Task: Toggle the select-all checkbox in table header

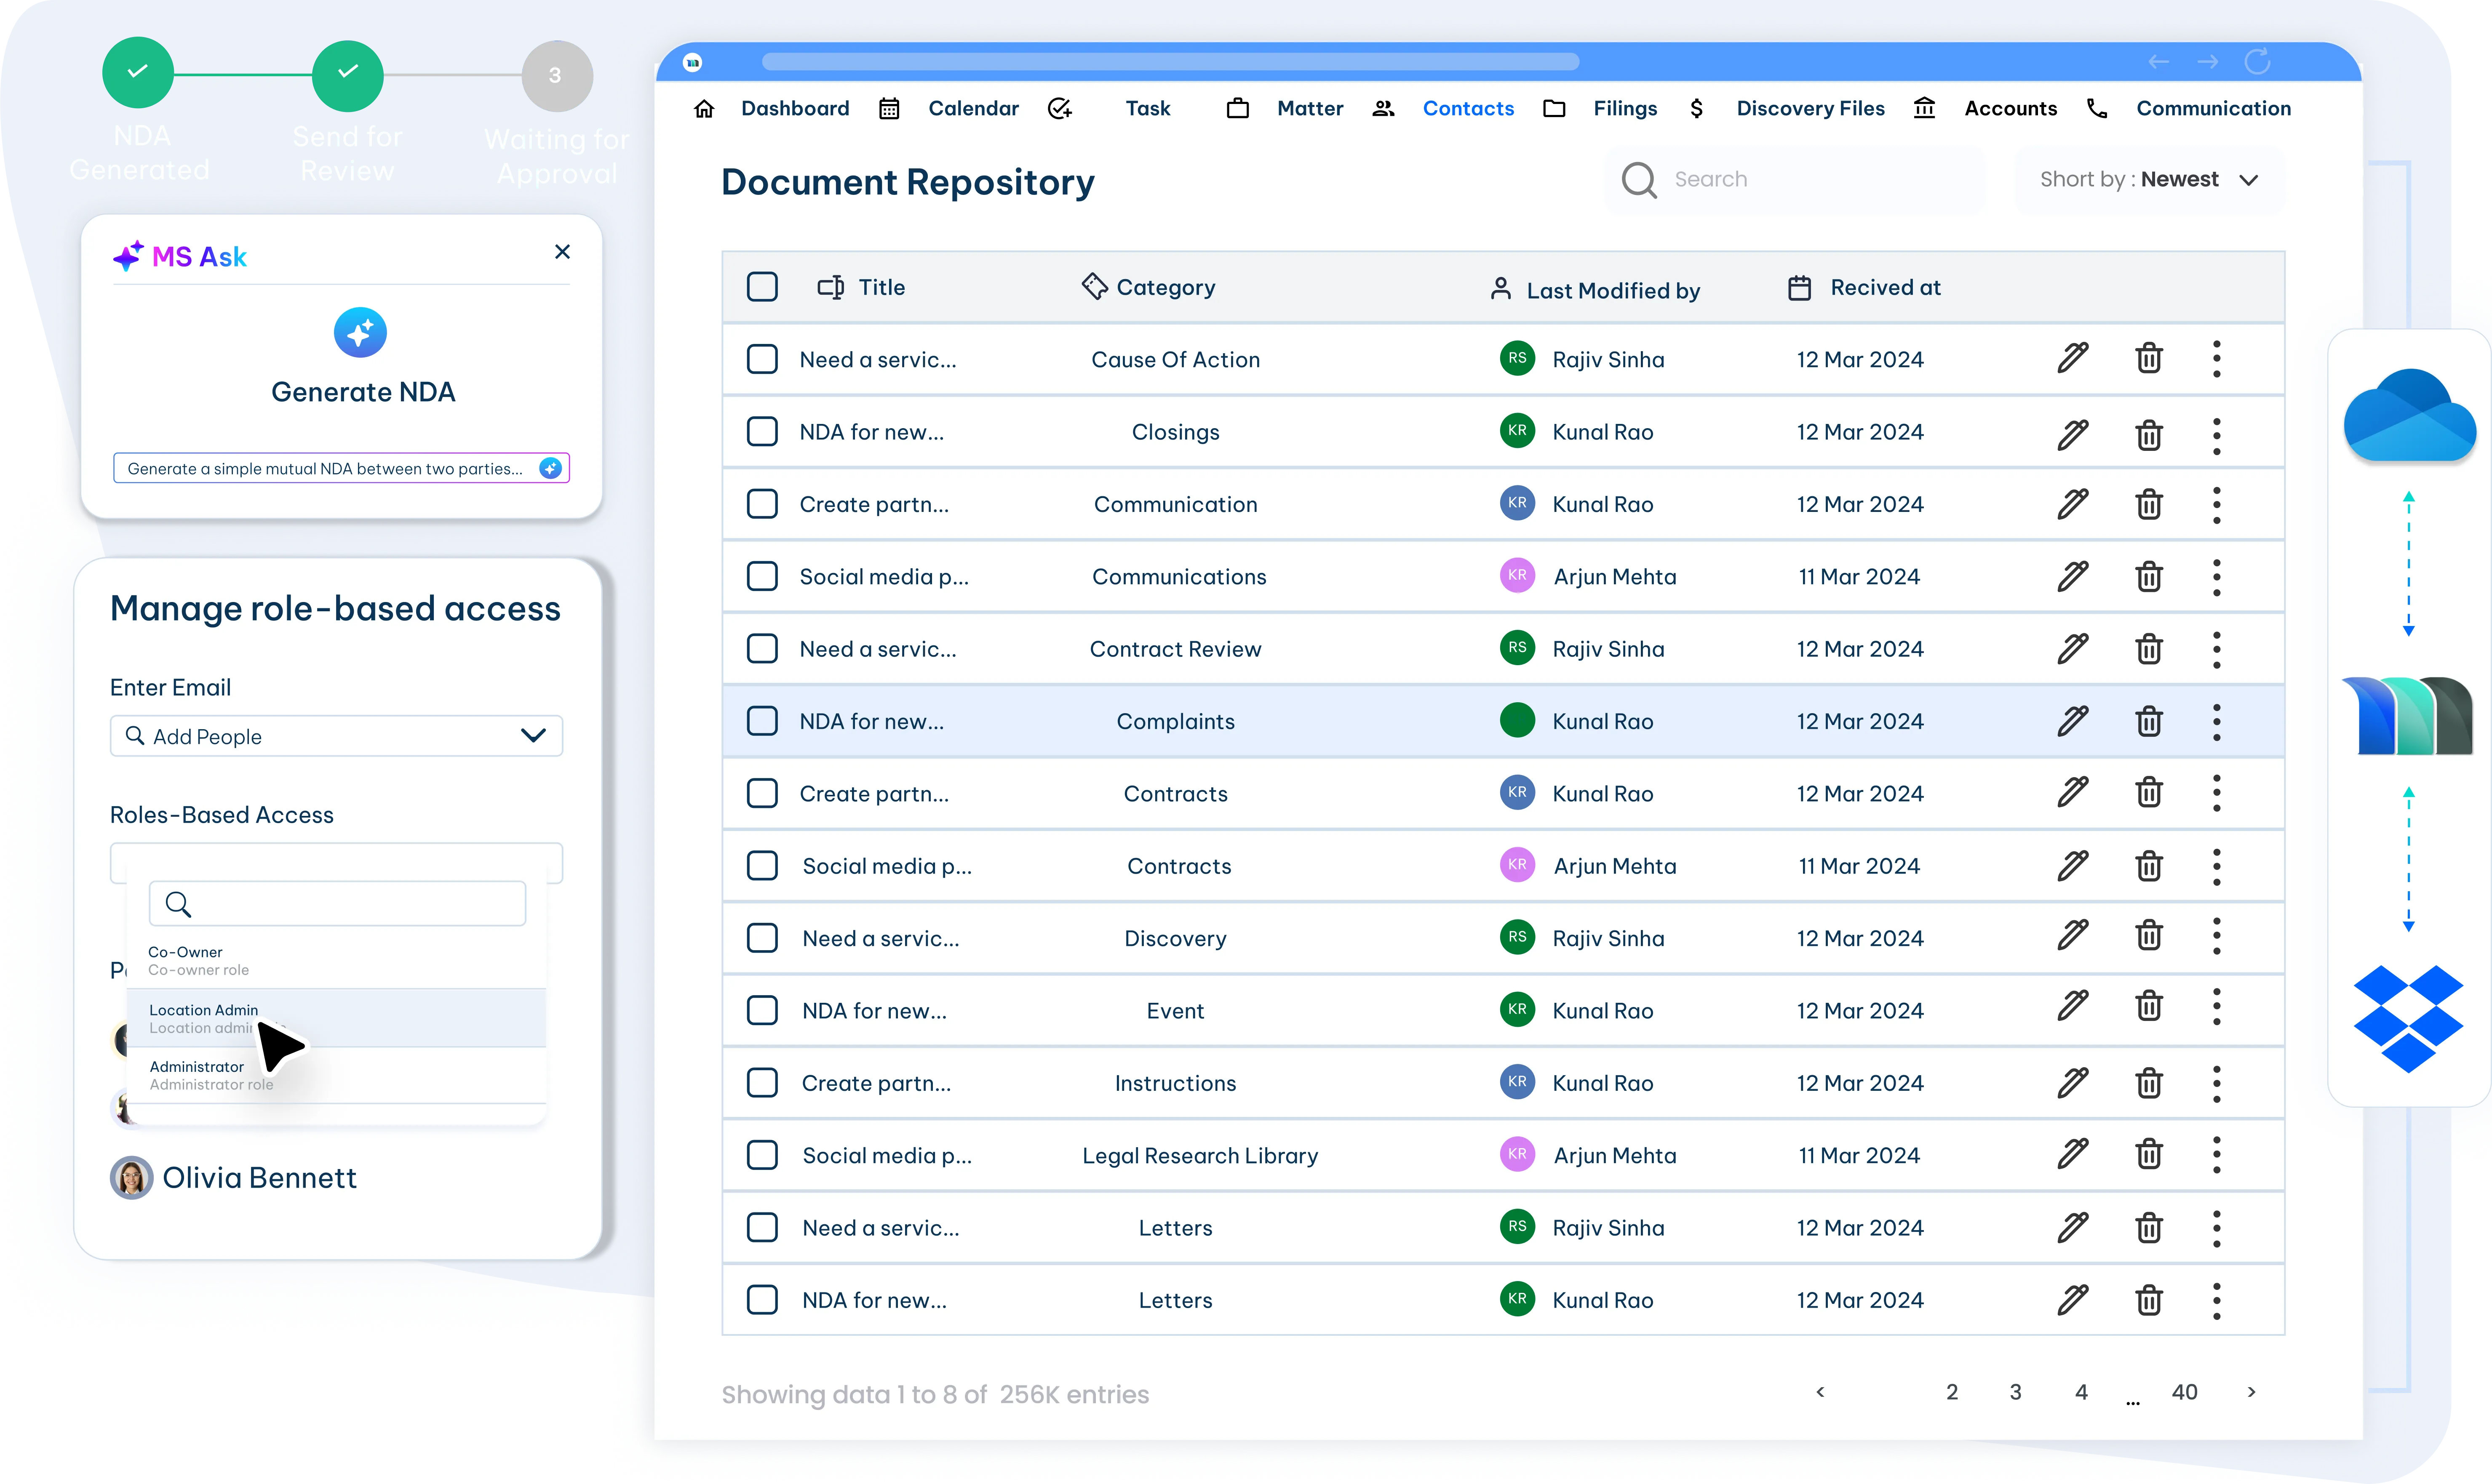Action: (762, 287)
